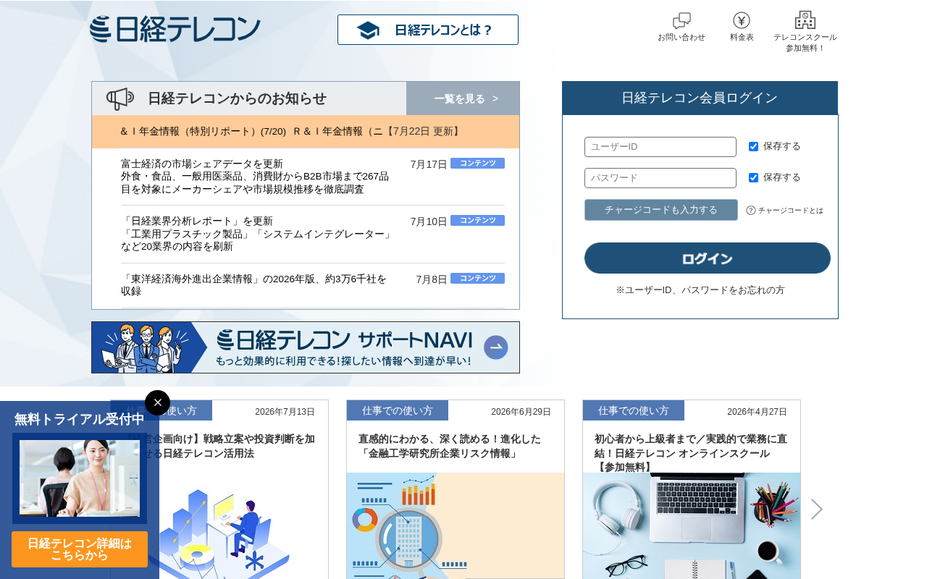The height and width of the screenshot is (579, 927).
Task: Click the テレコンスクール building icon
Action: pos(805,20)
